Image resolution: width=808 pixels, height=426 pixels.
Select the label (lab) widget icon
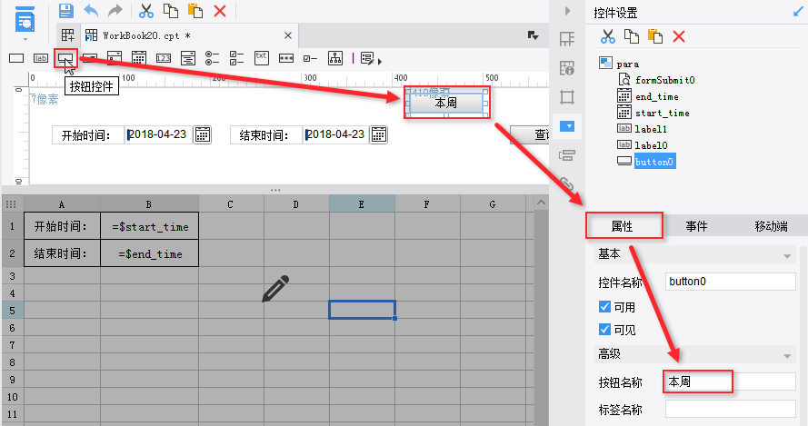tap(41, 58)
